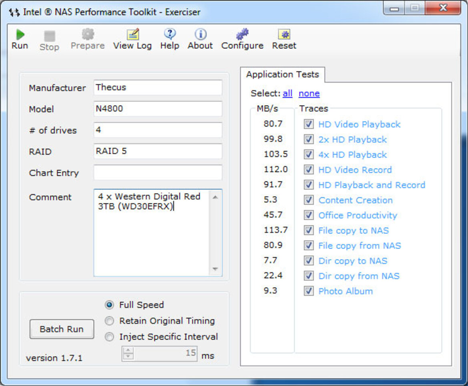
Task: Click the number of drives field
Action: pyautogui.click(x=158, y=130)
